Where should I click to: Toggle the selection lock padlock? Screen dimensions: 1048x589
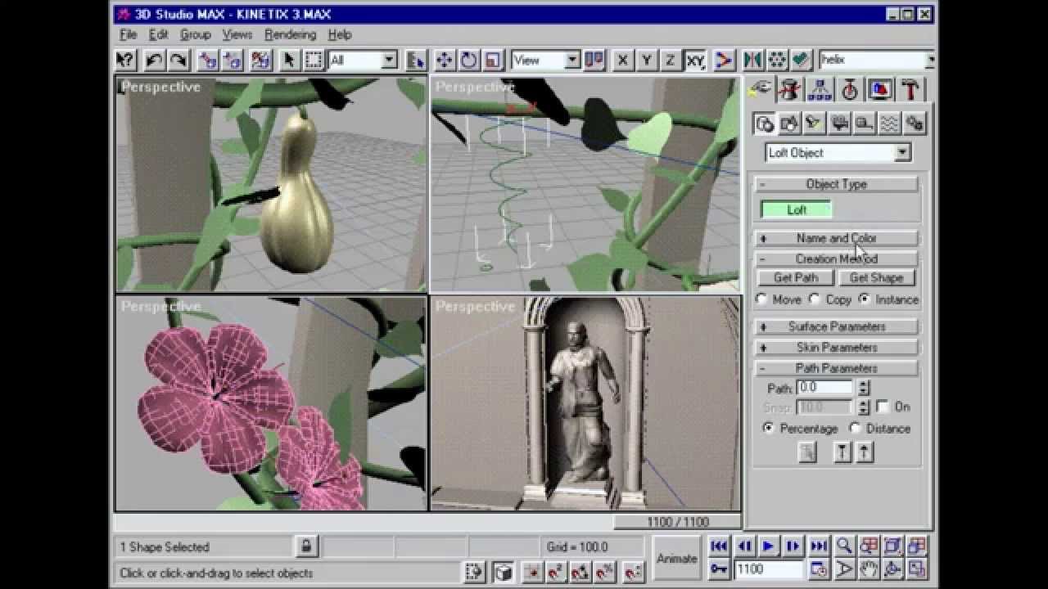[305, 546]
